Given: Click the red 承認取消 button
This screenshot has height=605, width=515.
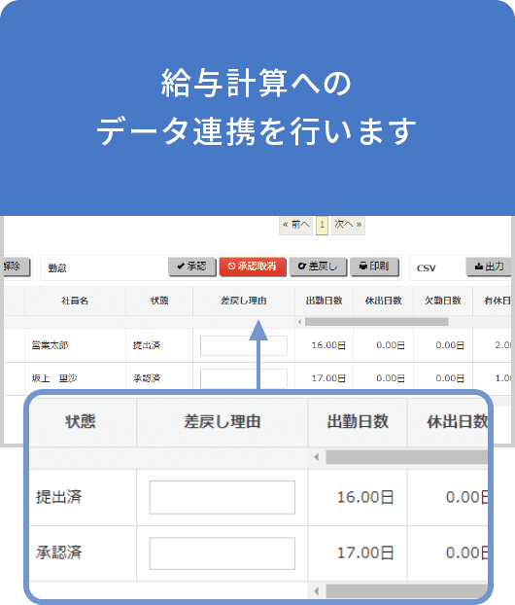Looking at the screenshot, I should coord(253,267).
